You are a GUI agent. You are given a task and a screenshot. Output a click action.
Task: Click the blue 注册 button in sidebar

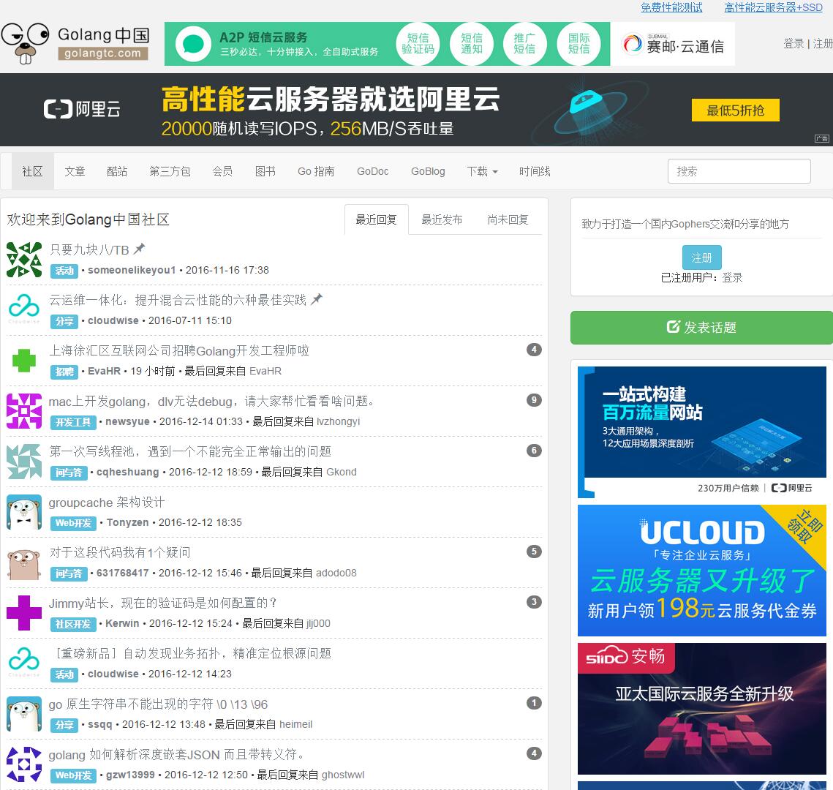(x=702, y=257)
